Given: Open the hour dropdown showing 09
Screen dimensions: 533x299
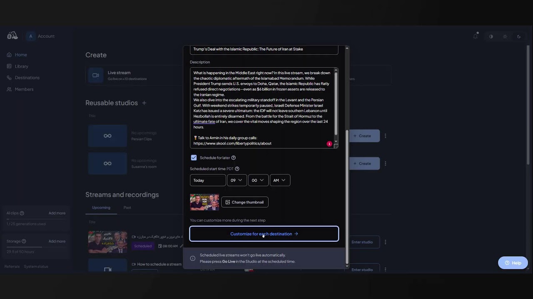Looking at the screenshot, I should coord(237,180).
